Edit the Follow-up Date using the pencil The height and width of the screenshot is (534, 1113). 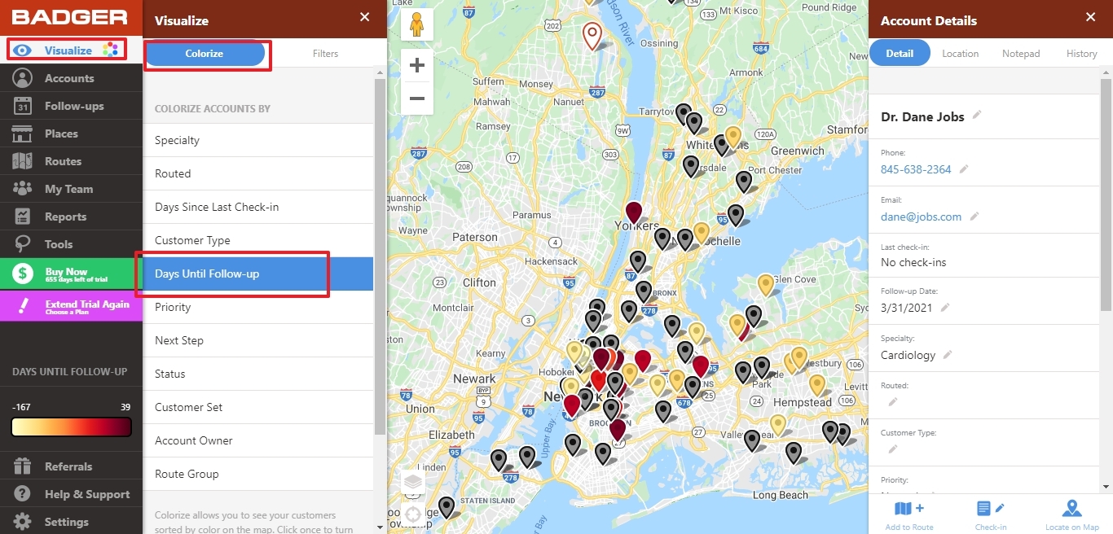point(947,308)
